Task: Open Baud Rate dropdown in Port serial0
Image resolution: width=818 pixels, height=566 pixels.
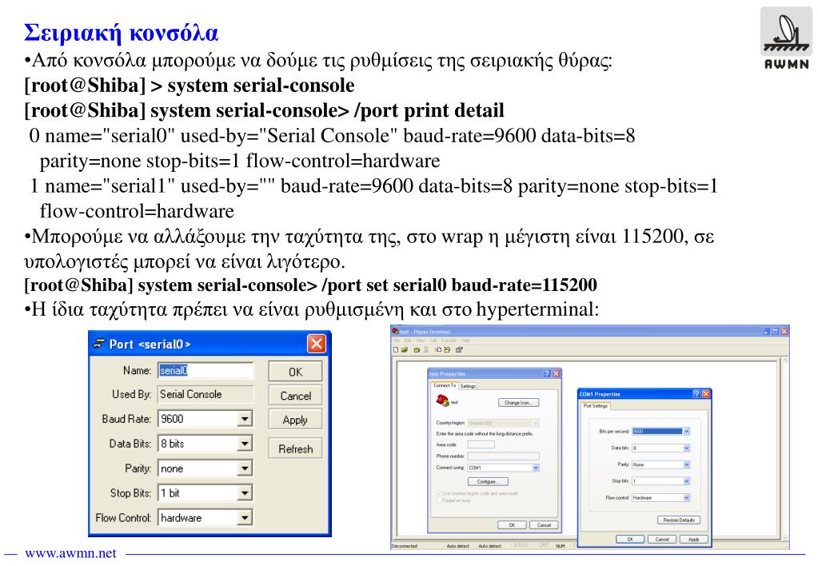Action: pyautogui.click(x=244, y=419)
